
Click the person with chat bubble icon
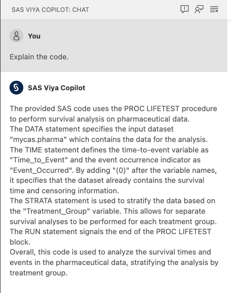pyautogui.click(x=199, y=9)
